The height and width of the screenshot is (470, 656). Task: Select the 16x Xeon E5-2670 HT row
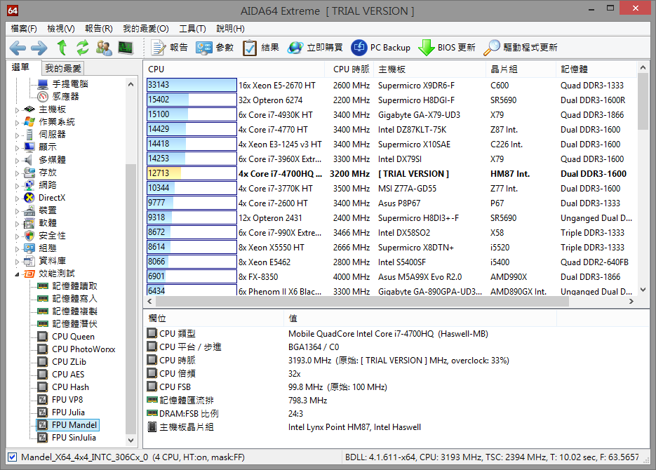pos(391,86)
